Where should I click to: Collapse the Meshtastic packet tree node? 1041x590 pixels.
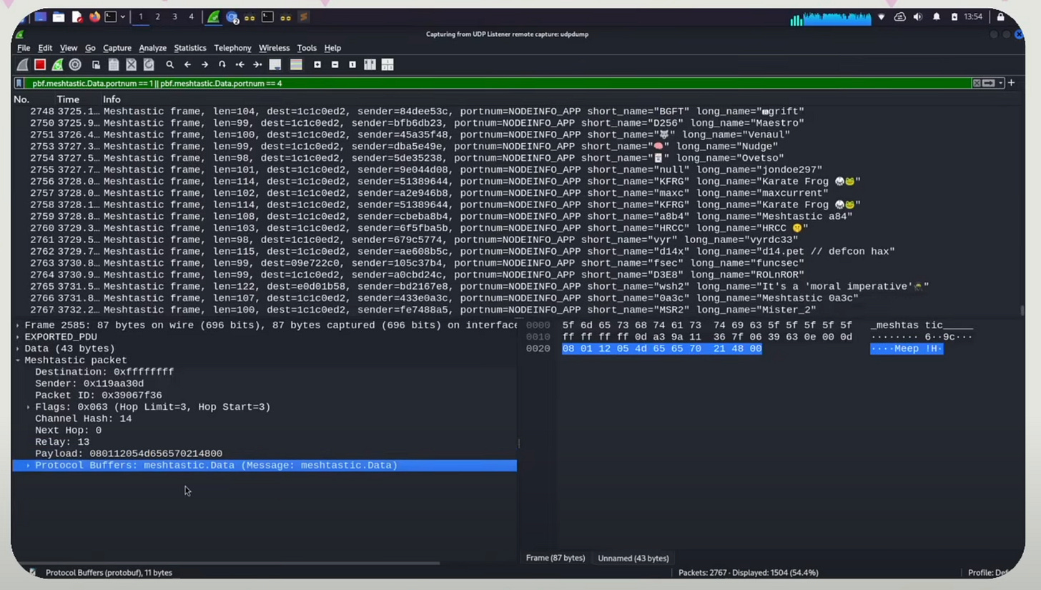click(19, 360)
